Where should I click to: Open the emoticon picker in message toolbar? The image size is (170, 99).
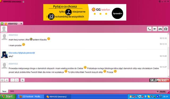(2, 80)
